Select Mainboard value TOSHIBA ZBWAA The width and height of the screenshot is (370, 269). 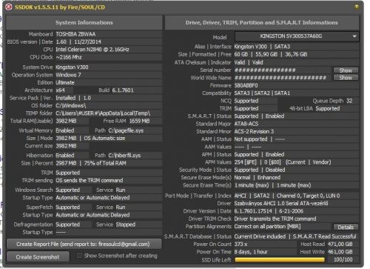coord(75,34)
